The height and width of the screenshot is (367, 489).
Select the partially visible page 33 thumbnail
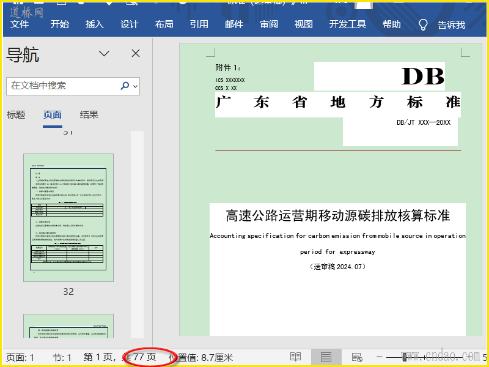tap(68, 326)
